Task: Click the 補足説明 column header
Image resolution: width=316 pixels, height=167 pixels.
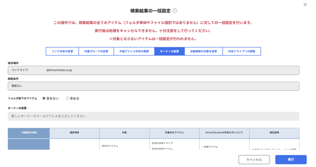Action: (274, 133)
